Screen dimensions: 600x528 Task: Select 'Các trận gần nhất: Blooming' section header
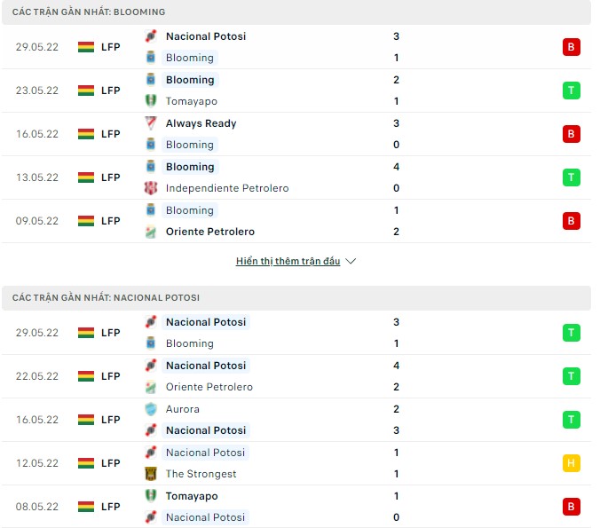pos(89,12)
